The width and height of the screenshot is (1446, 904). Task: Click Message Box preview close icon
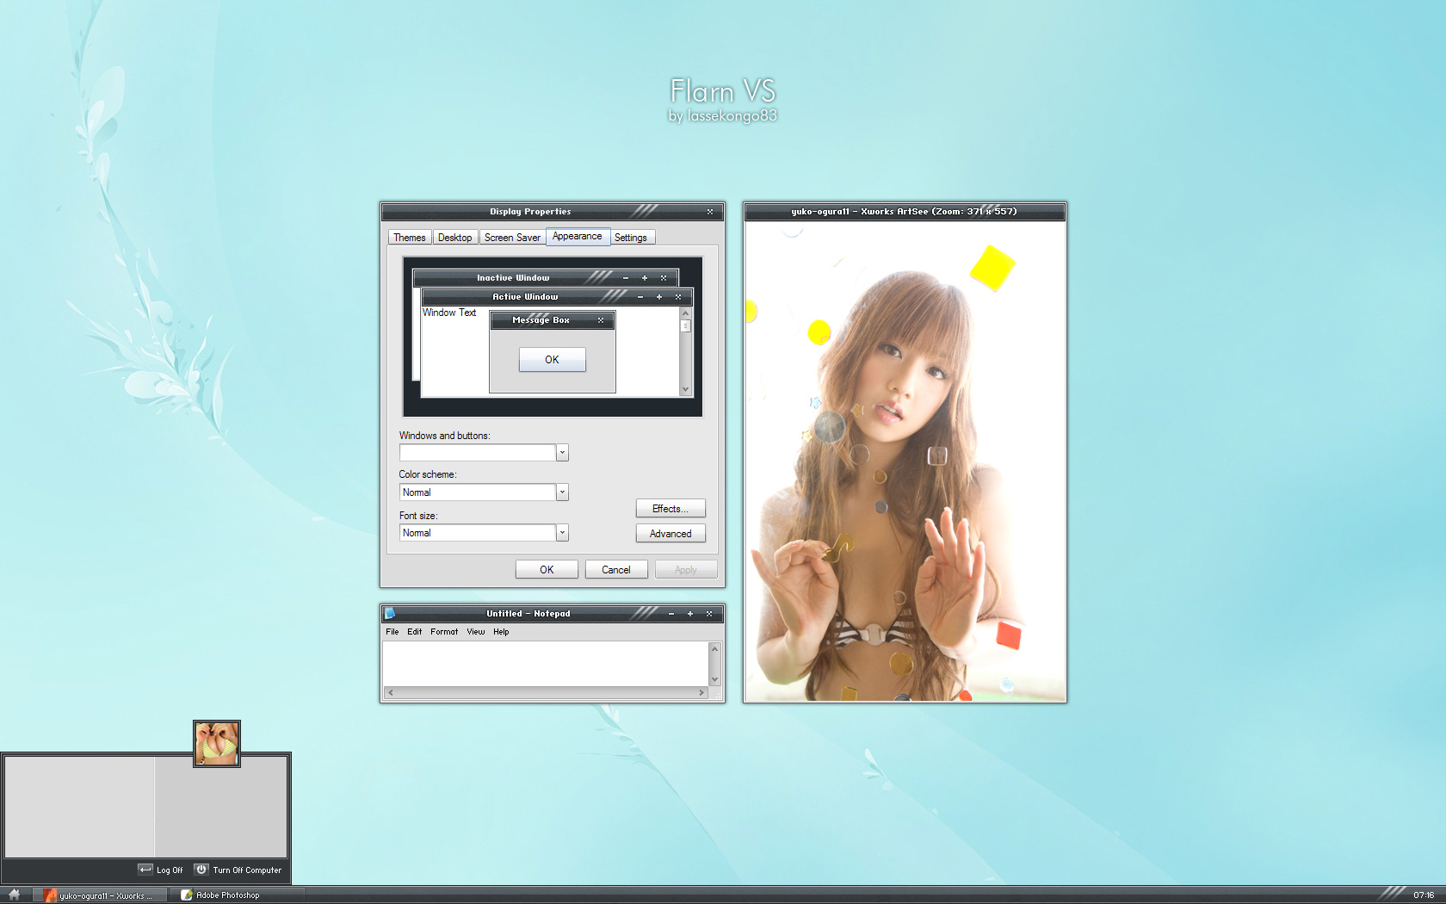click(601, 320)
